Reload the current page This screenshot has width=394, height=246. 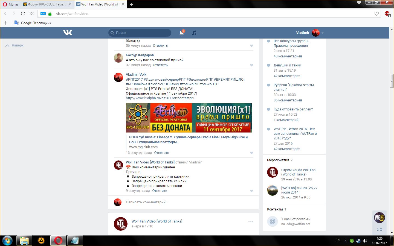coord(23,14)
